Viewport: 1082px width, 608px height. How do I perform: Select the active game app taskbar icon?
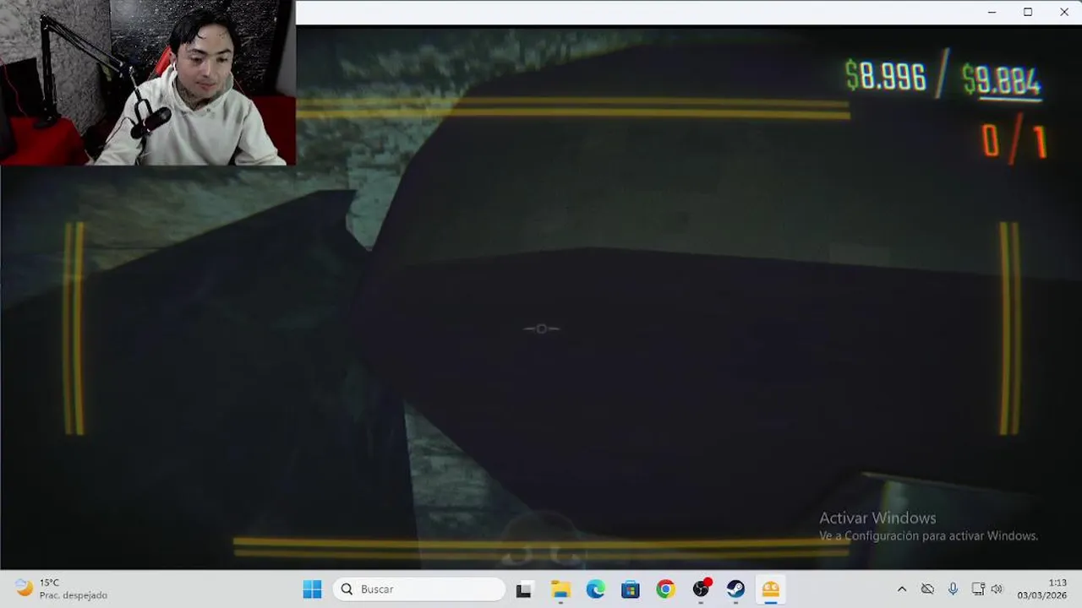pos(771,589)
